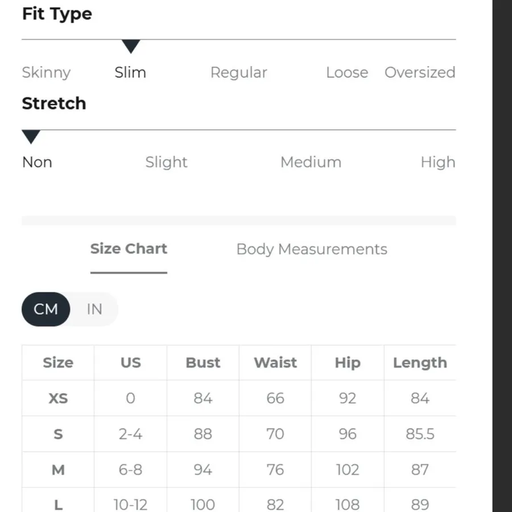
Task: Select the Size Chart tab
Action: 129,249
